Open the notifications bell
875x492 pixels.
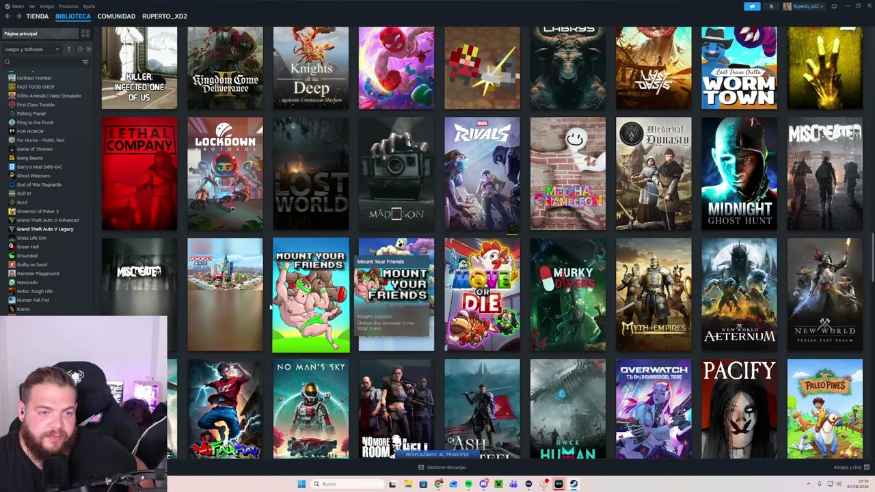click(771, 6)
